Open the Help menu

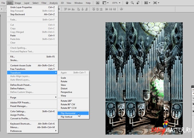(x=88, y=3)
